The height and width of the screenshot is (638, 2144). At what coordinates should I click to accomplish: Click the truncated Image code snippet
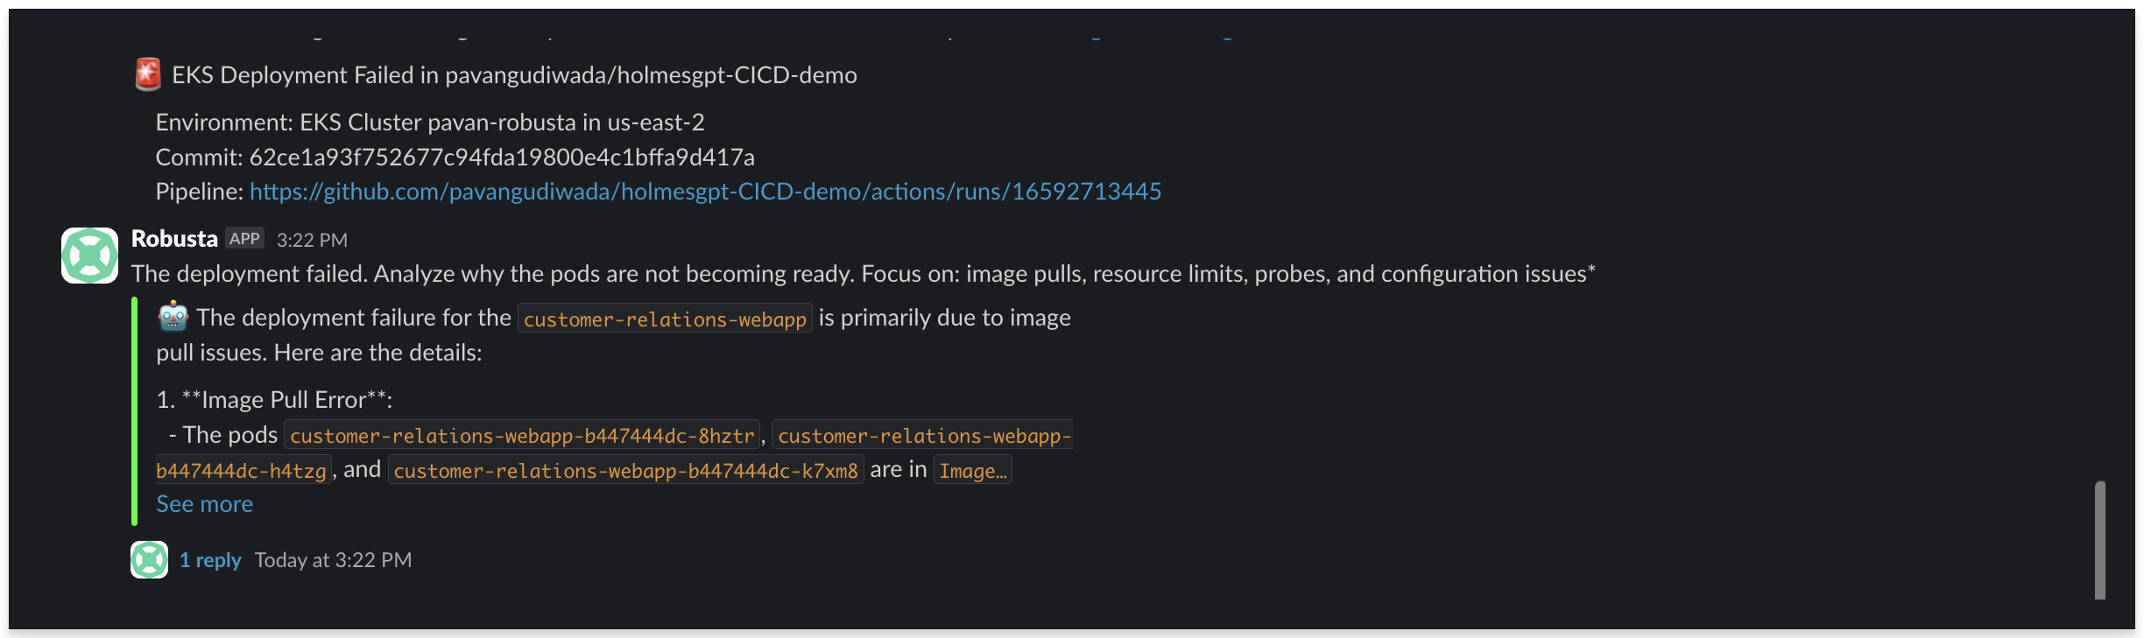tap(972, 470)
